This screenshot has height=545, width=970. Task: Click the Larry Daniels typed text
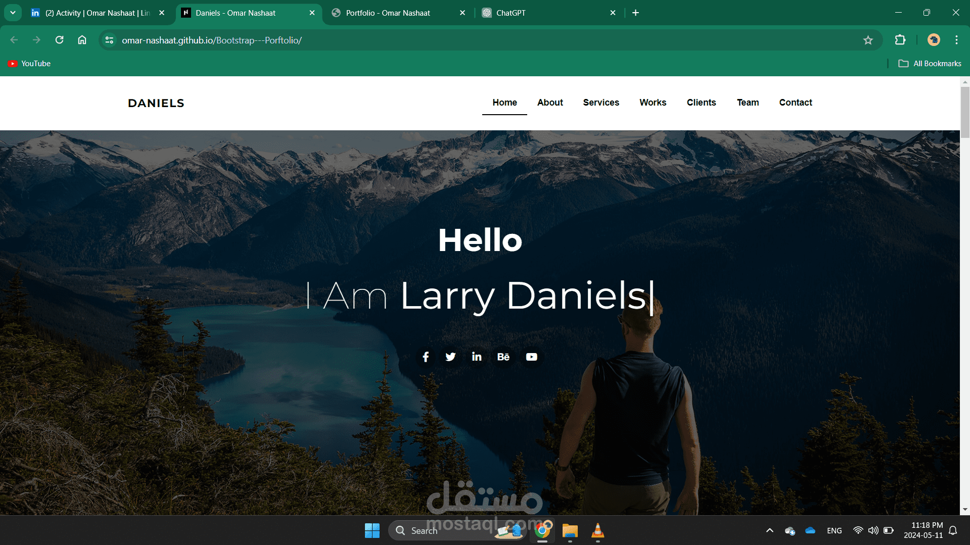click(x=523, y=297)
